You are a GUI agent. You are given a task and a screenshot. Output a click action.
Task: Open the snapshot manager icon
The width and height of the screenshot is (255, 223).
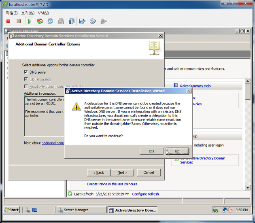pos(72,21)
